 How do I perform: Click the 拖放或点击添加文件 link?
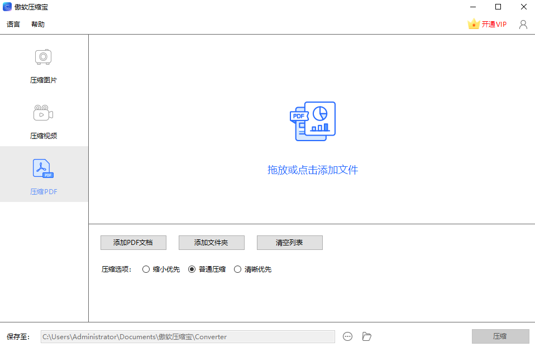point(313,170)
